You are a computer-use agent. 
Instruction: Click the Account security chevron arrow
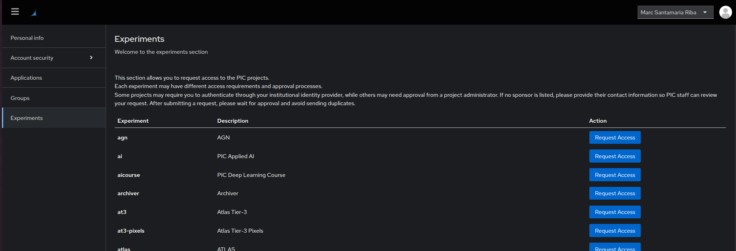(91, 58)
